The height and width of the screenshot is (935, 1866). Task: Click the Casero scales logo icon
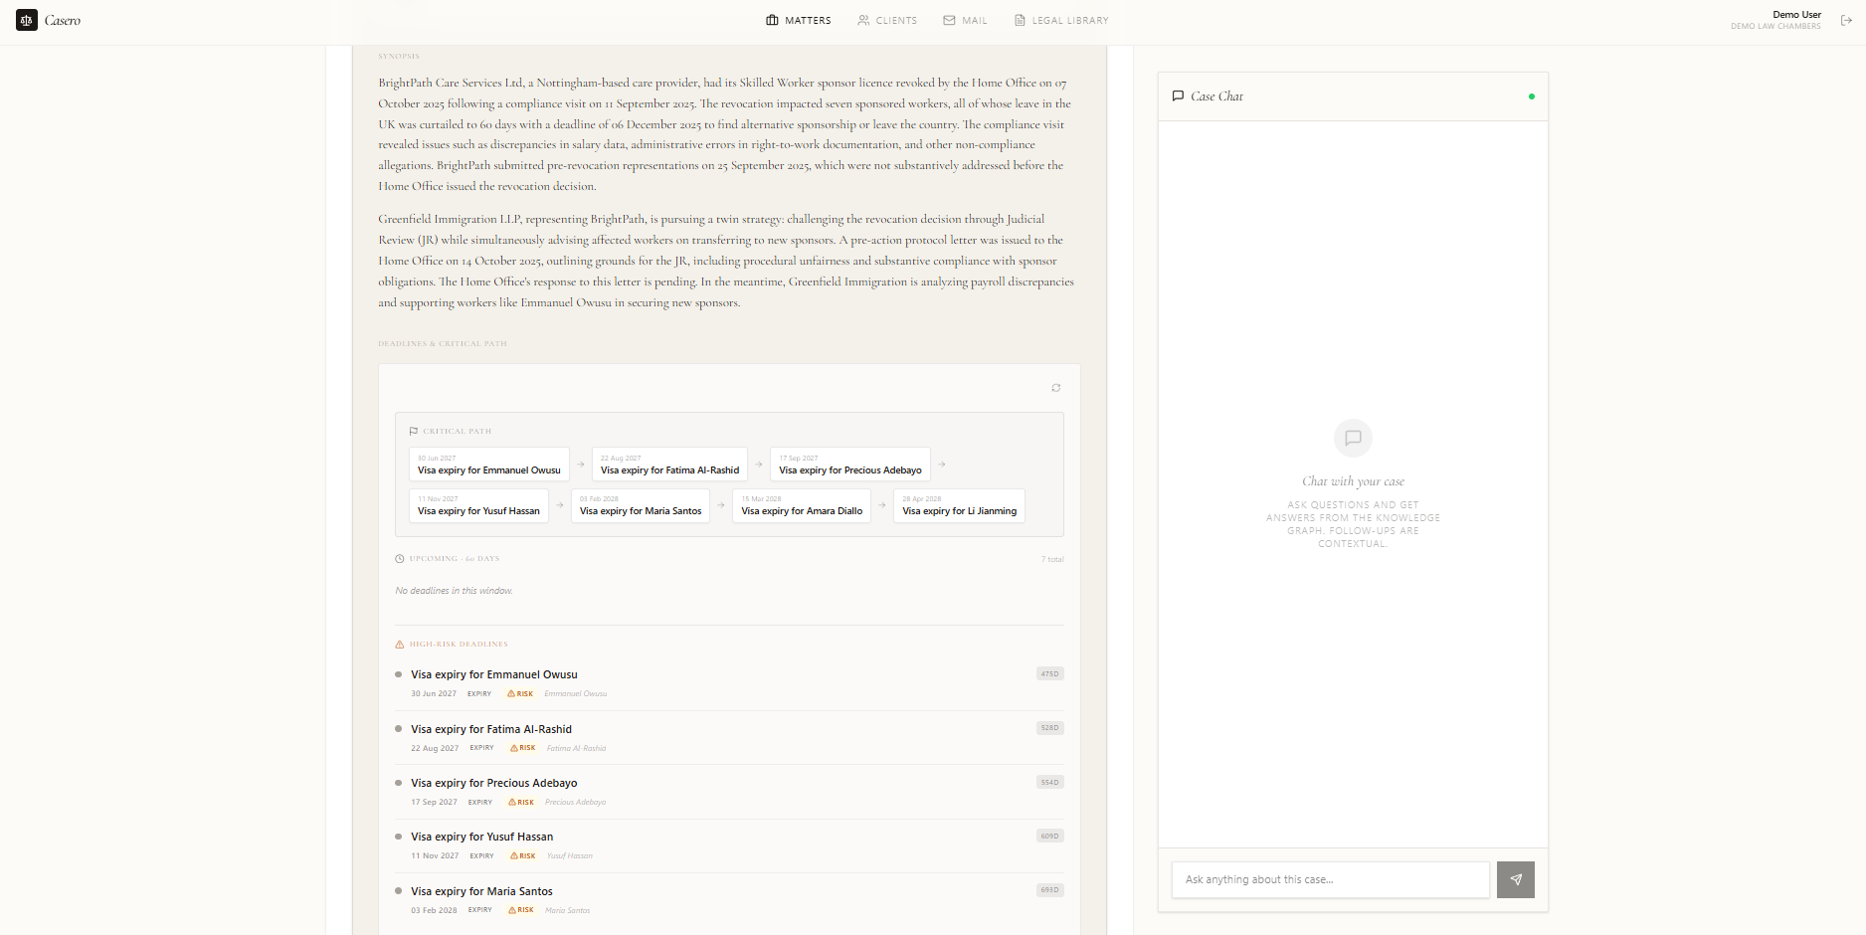pyautogui.click(x=27, y=20)
